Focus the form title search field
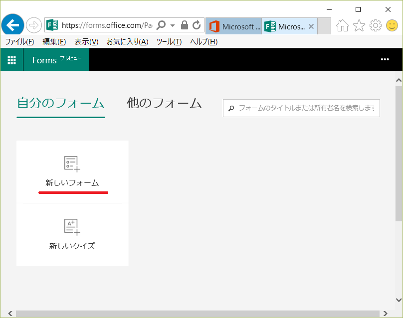Screen dimensions: 403x318 click(301, 108)
